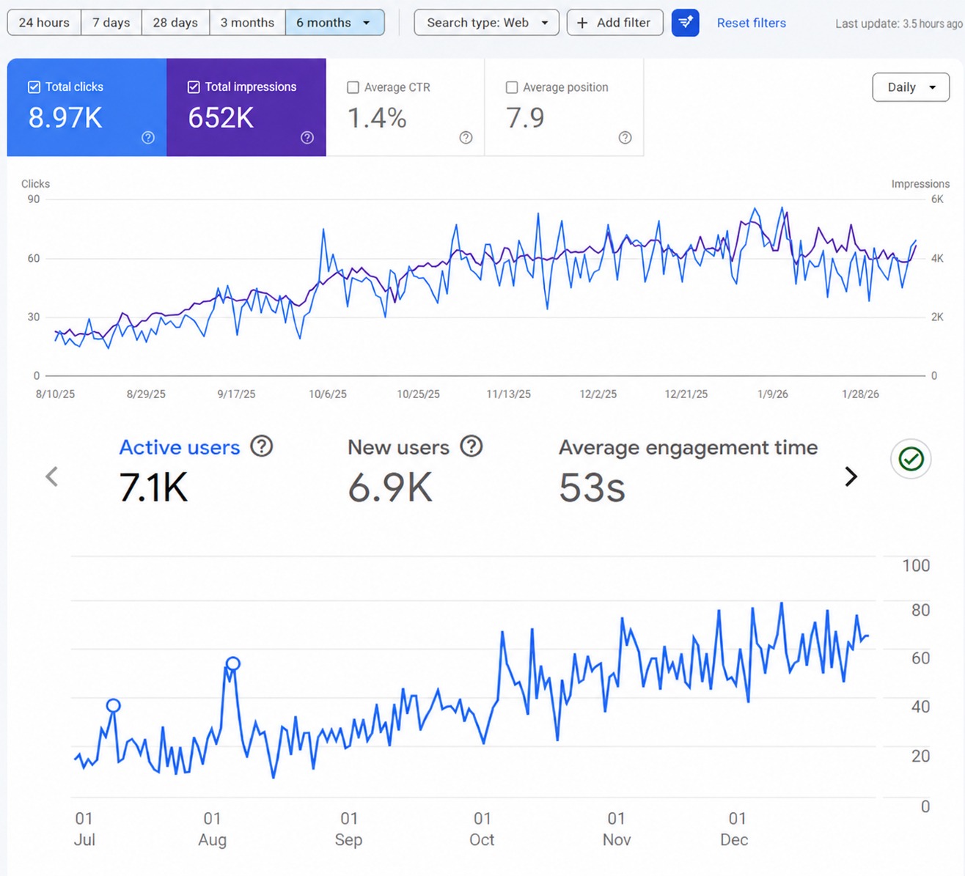This screenshot has height=876, width=965.
Task: Click the 8/10/25 date axis label
Action: point(55,394)
